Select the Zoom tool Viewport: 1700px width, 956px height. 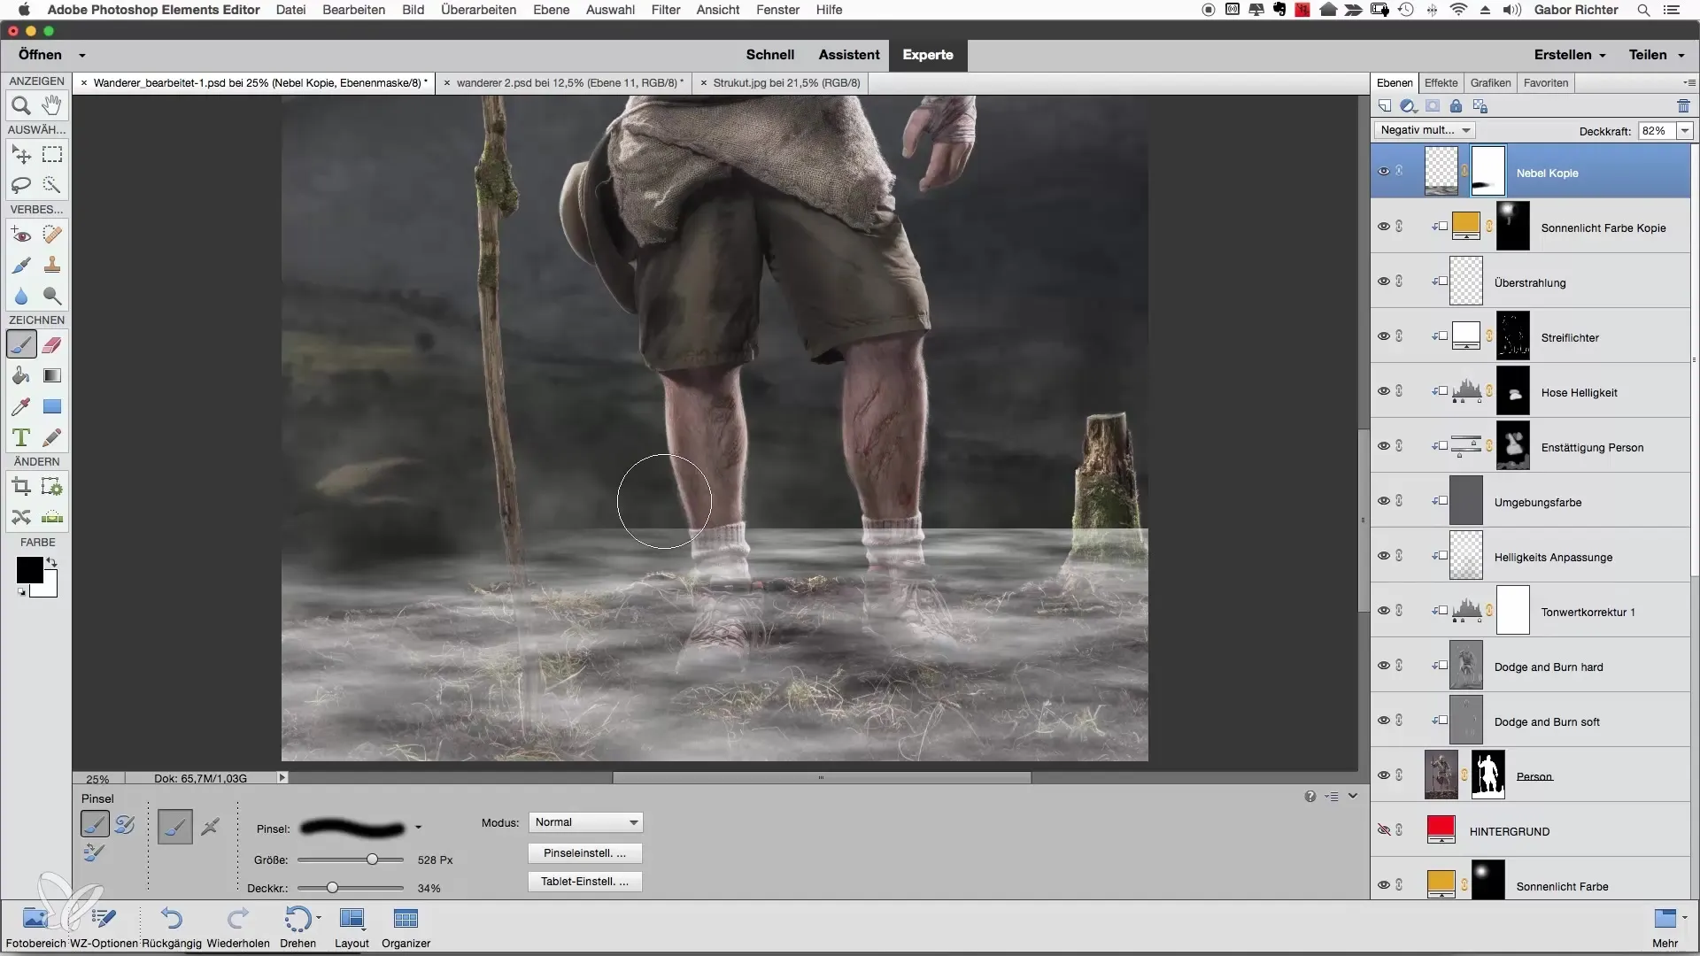pos(21,105)
